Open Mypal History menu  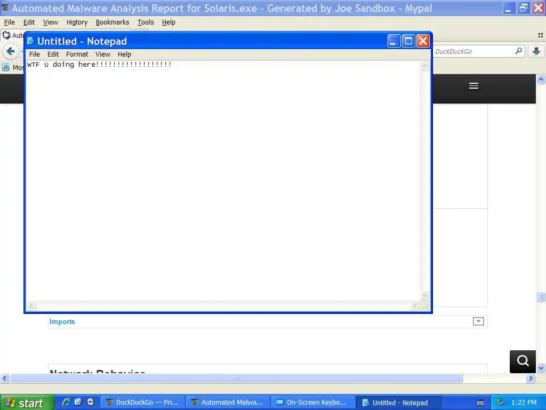(77, 22)
